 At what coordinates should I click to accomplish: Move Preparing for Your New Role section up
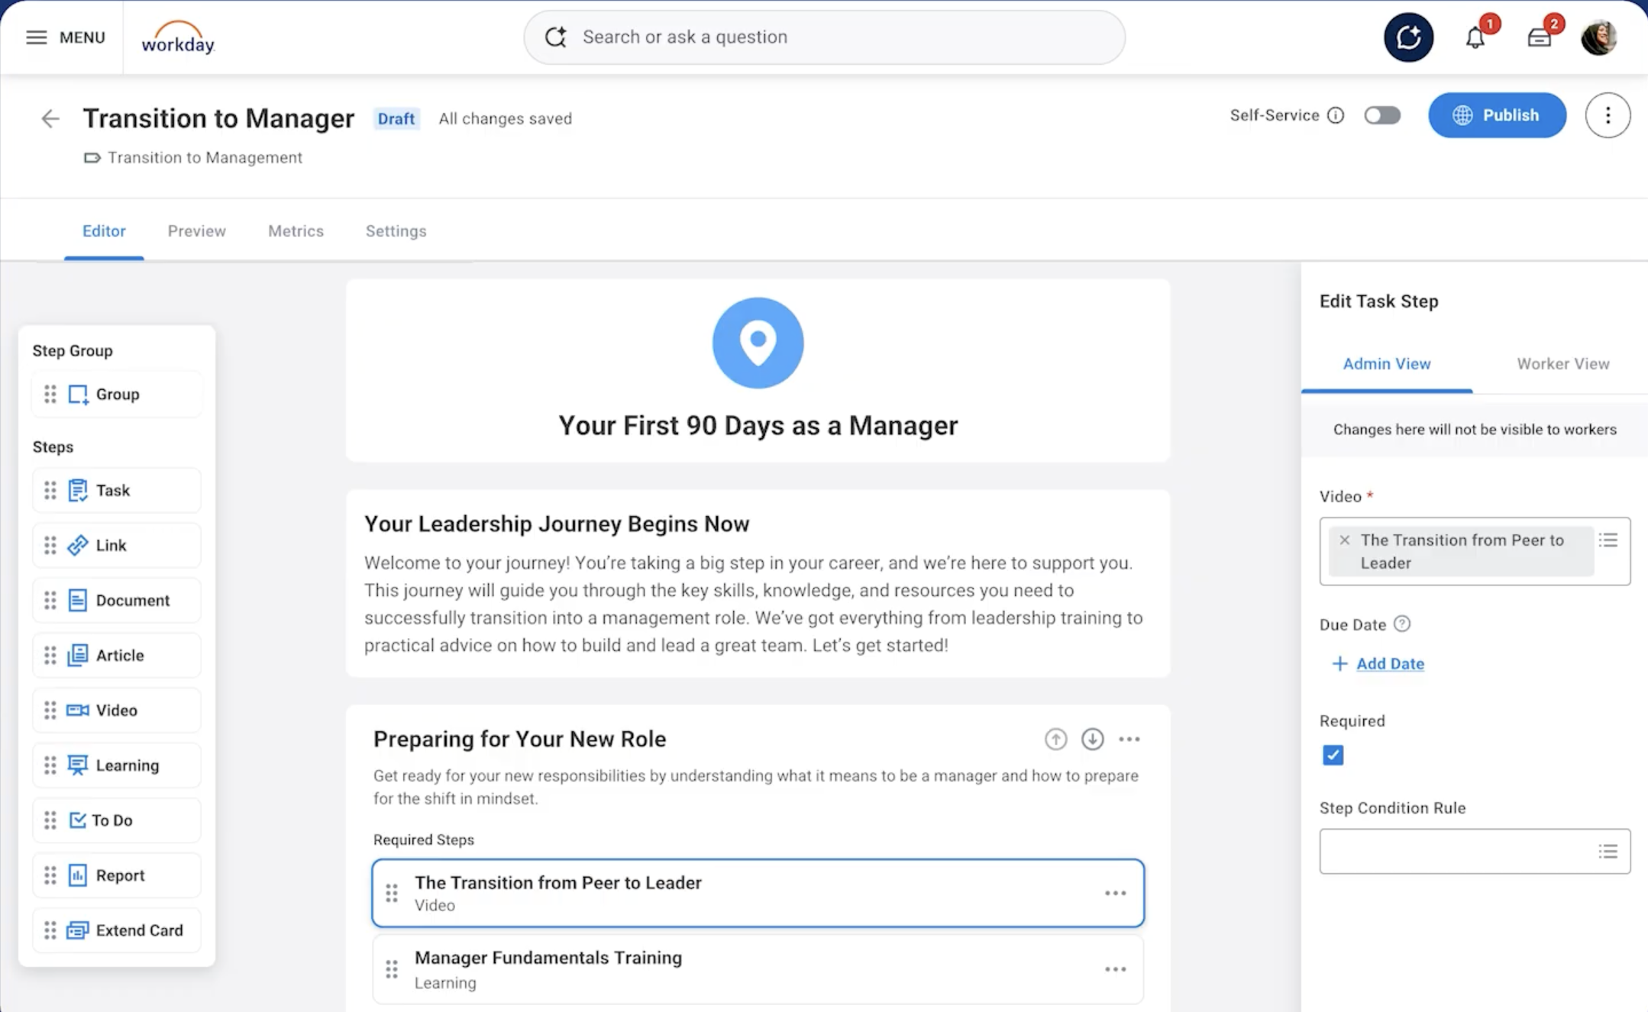tap(1055, 739)
